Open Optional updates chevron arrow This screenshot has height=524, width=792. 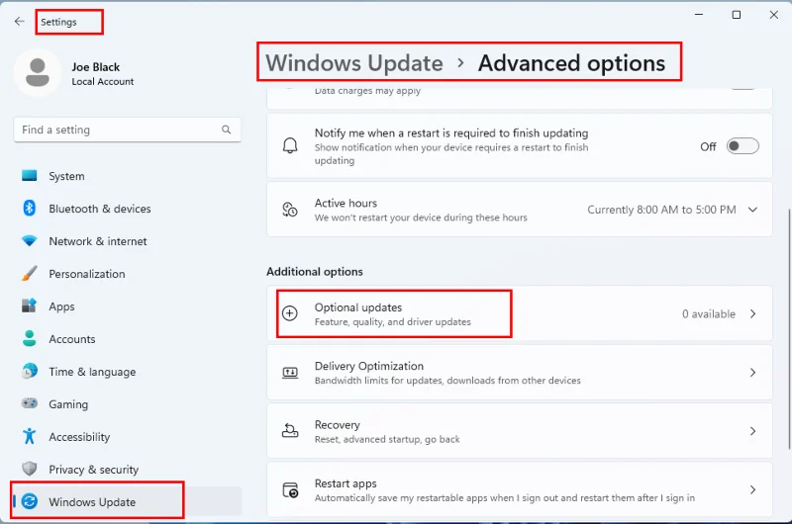(x=753, y=313)
